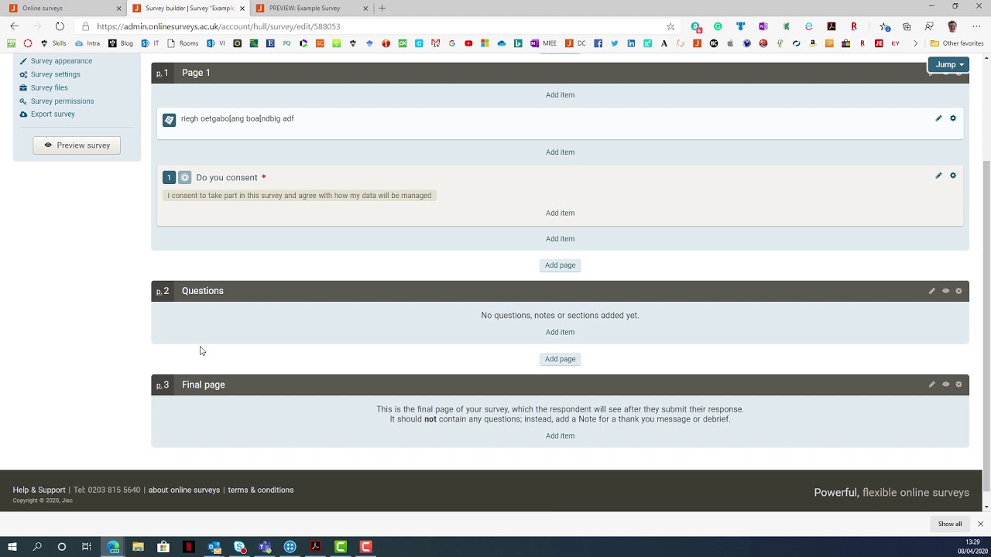
Task: Open the Windows Start menu
Action: (12, 547)
